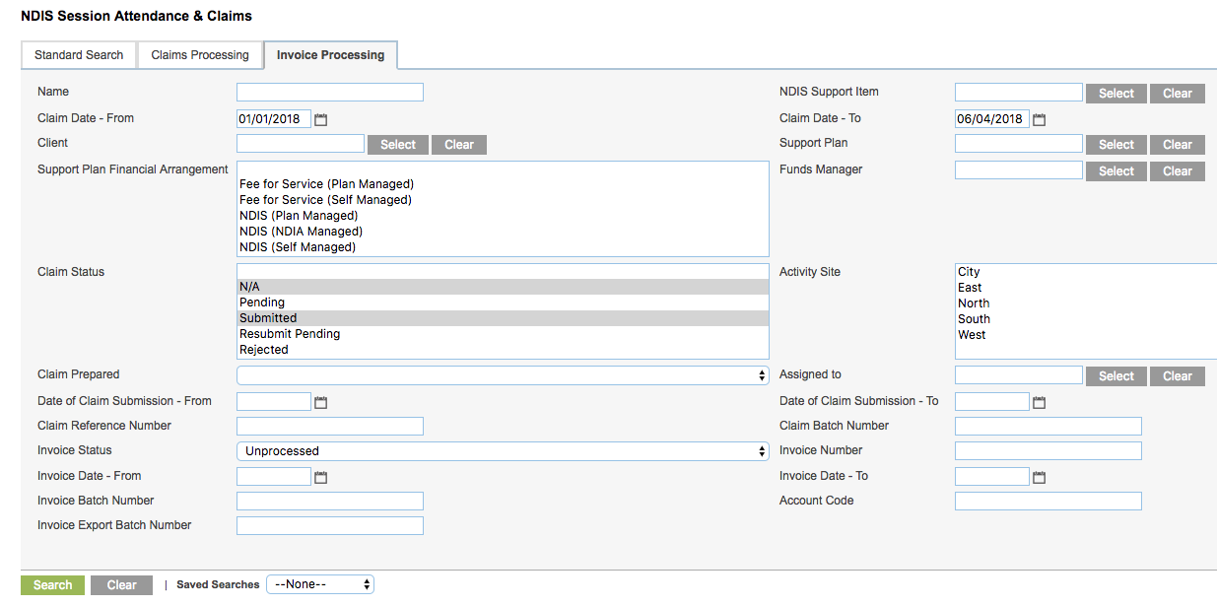Select Fee for Service (Self Managed) option
Image resolution: width=1217 pixels, height=606 pixels.
503,200
